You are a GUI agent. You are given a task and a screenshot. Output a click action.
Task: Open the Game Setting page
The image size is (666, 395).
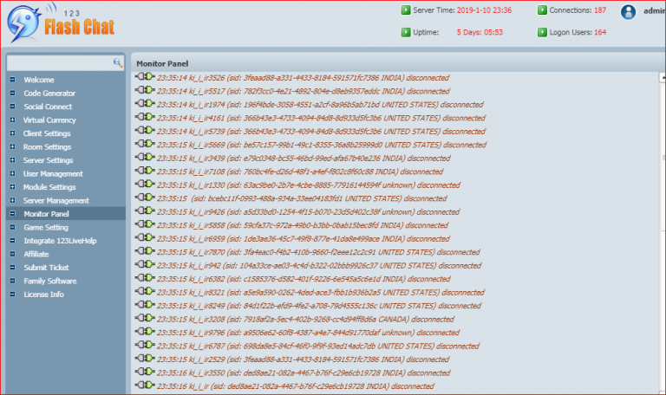click(x=46, y=228)
